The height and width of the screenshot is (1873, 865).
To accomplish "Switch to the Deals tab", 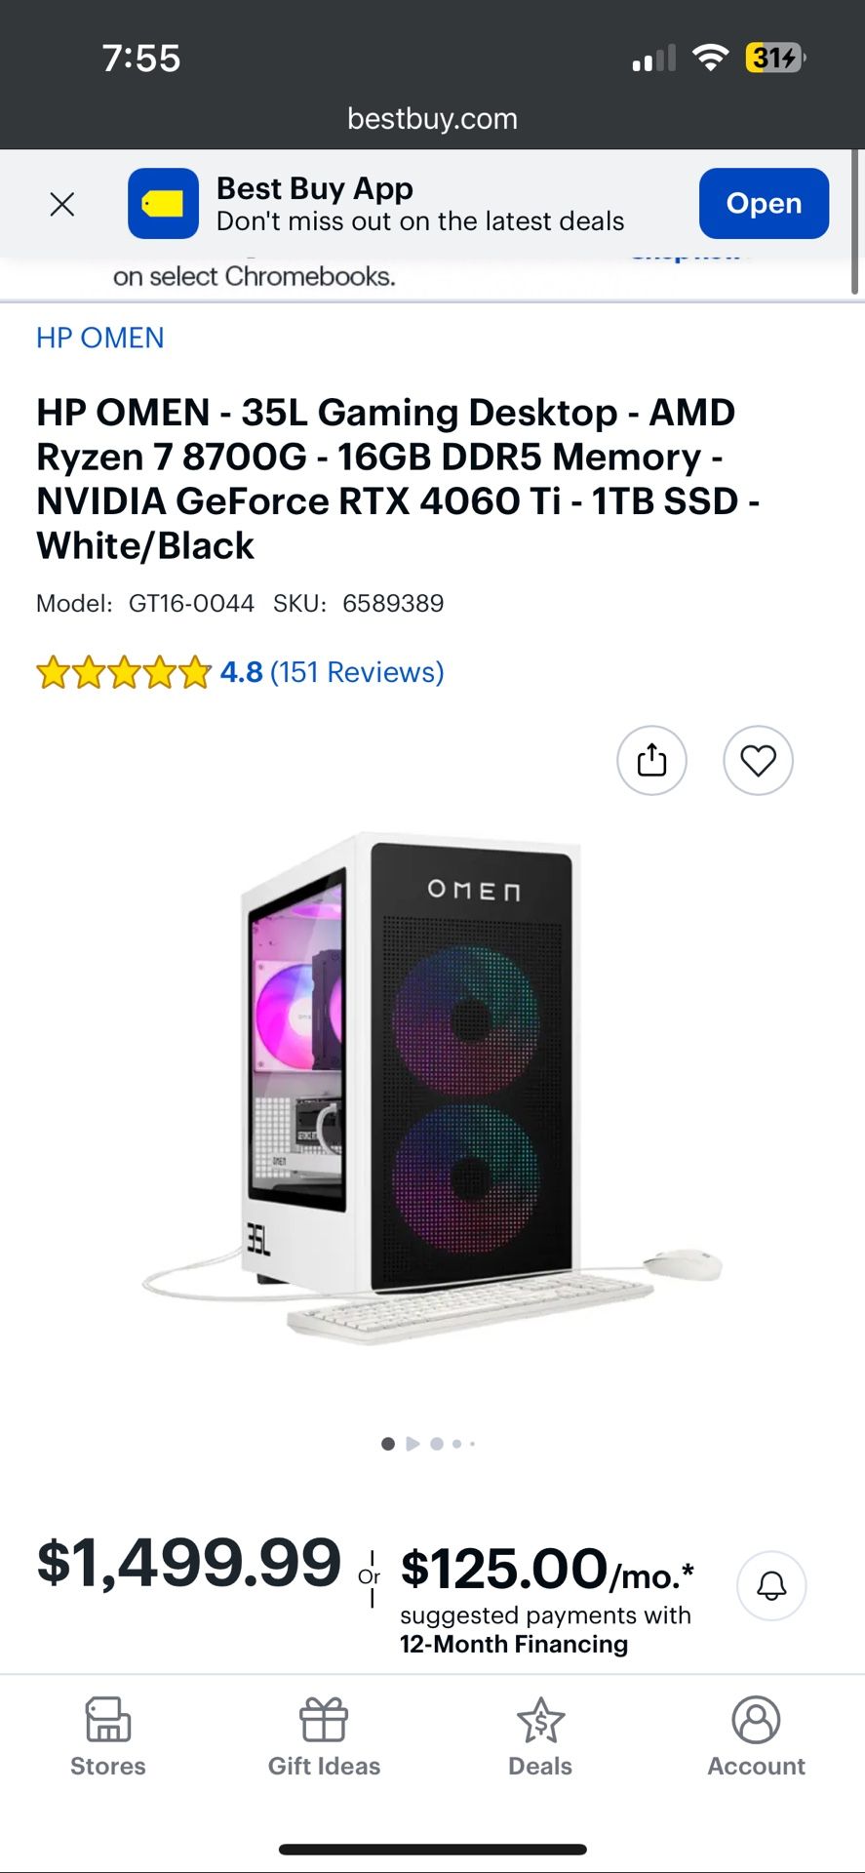I will click(x=540, y=1736).
